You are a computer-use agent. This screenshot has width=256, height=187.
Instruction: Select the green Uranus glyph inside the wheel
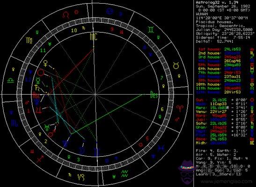[47, 127]
